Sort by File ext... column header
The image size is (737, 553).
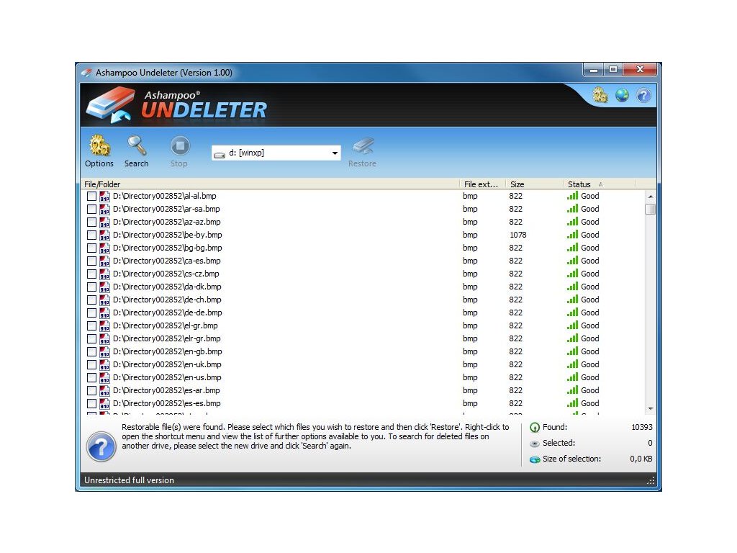pyautogui.click(x=483, y=184)
